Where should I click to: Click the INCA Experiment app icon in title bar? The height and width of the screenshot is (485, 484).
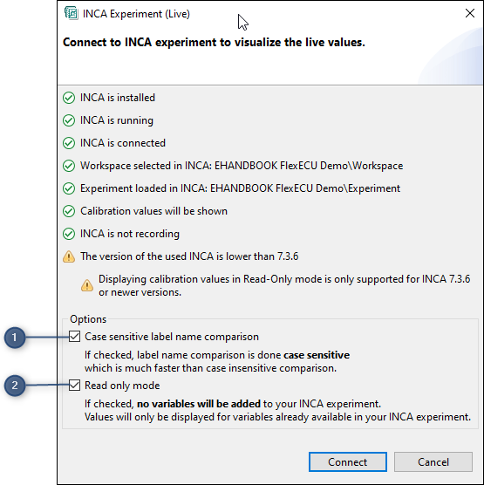(x=72, y=13)
